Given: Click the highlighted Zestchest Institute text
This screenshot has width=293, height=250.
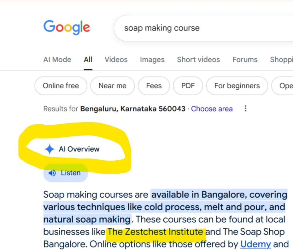Looking at the screenshot, I should tap(156, 232).
